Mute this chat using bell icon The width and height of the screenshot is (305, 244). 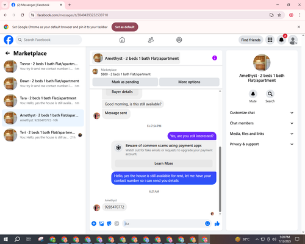[x=253, y=94]
